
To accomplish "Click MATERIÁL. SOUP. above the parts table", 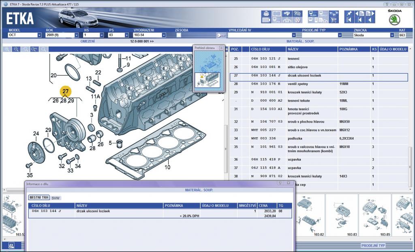I will click(300, 41).
